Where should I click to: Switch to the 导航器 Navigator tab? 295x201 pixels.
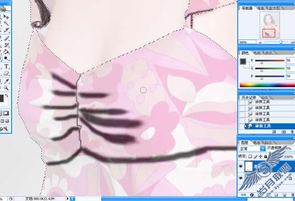pyautogui.click(x=247, y=8)
